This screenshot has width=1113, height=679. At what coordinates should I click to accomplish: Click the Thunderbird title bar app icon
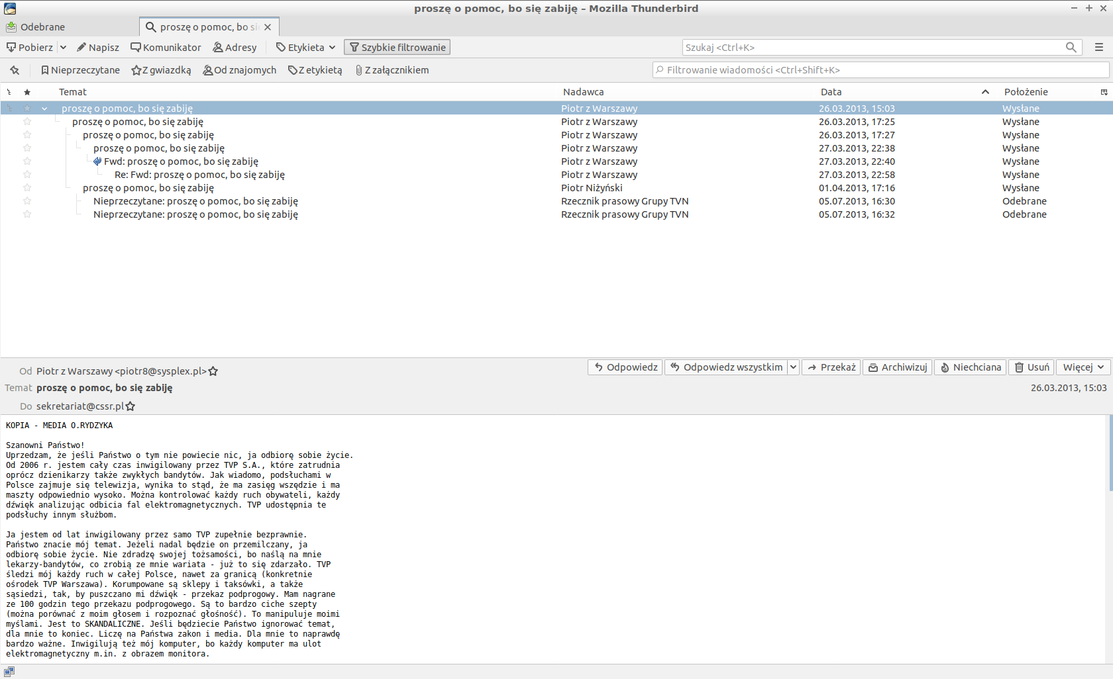pyautogui.click(x=10, y=9)
